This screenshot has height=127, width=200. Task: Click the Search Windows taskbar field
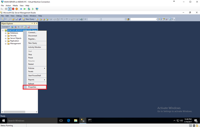pyautogui.click(x=32, y=121)
